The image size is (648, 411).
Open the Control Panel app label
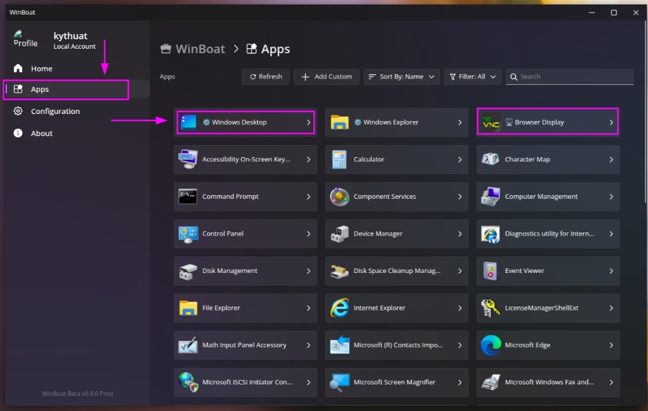point(223,234)
